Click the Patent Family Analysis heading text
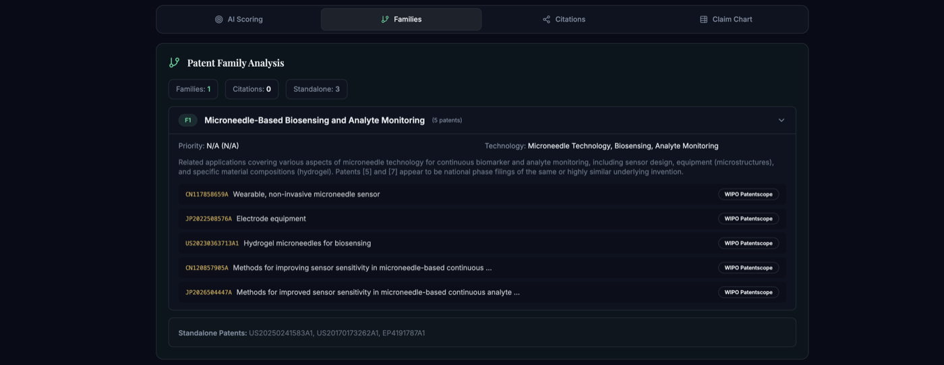 (x=235, y=63)
